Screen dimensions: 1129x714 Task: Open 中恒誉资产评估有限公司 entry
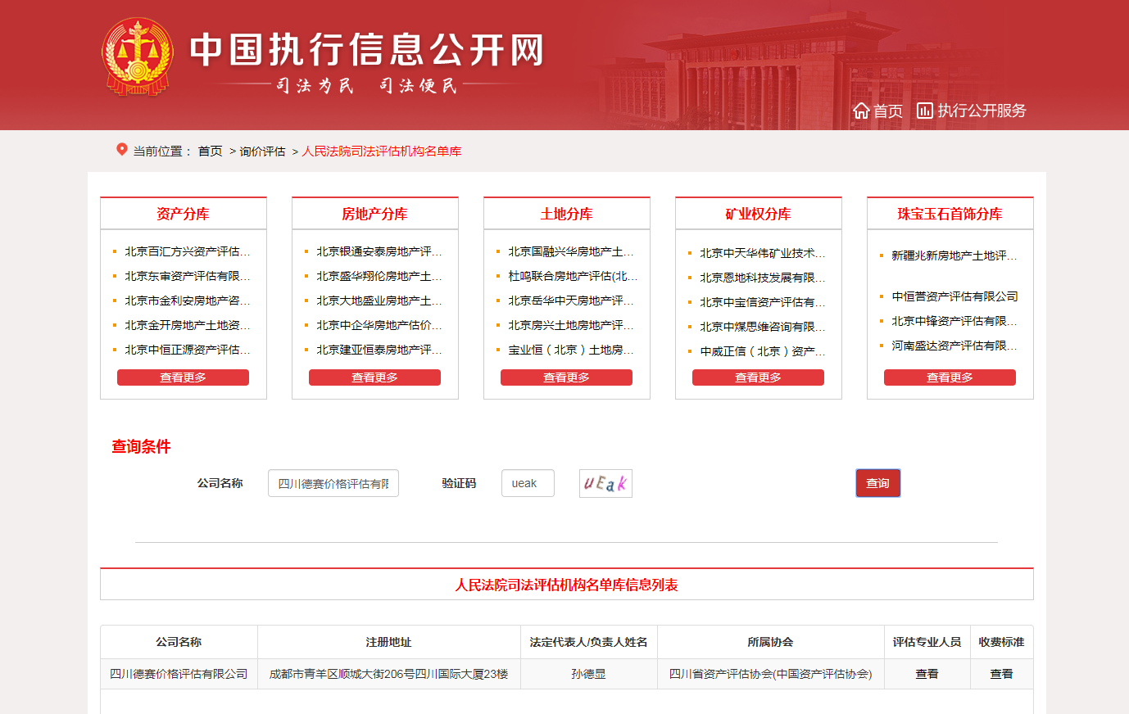point(954,296)
